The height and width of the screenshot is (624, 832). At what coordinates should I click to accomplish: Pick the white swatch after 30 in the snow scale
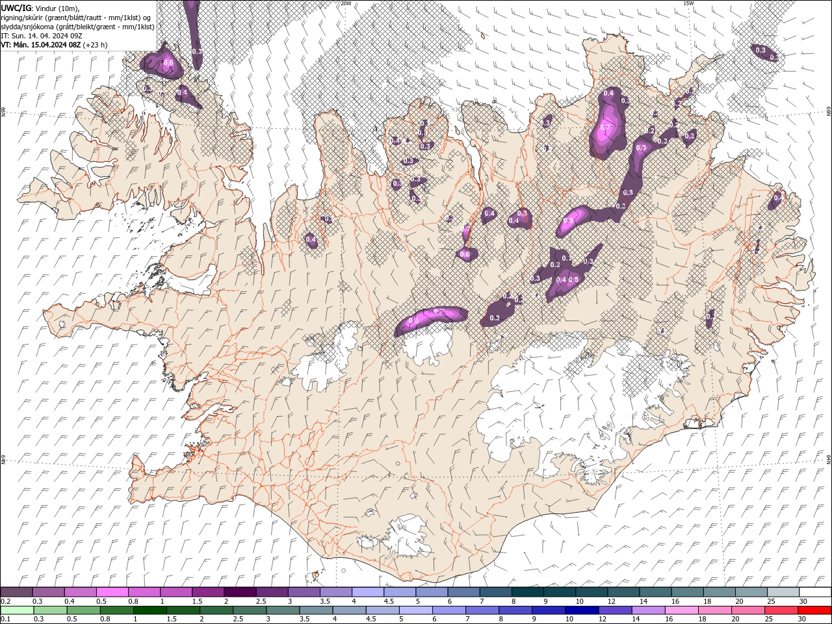point(816,592)
